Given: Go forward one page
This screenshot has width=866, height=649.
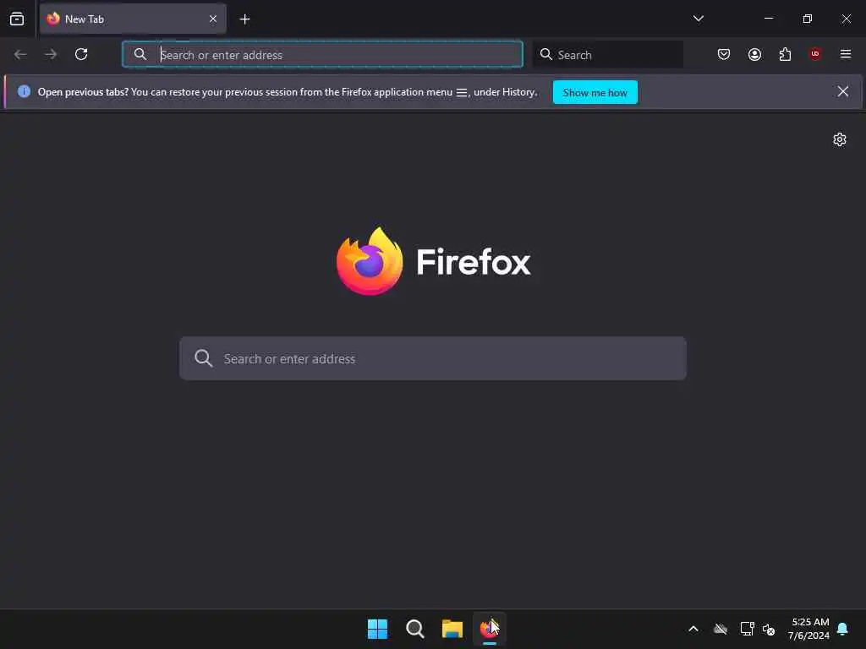Looking at the screenshot, I should tap(51, 54).
